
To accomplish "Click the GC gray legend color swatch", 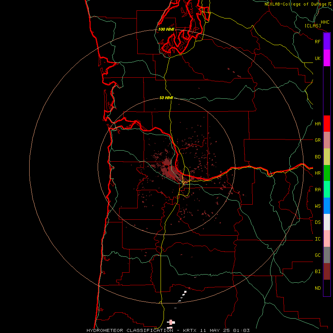I will pyautogui.click(x=327, y=255).
